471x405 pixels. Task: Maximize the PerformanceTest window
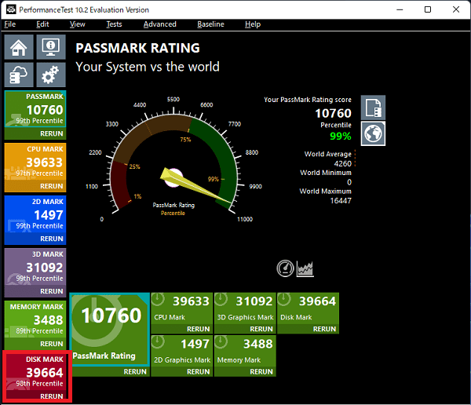tap(428, 9)
